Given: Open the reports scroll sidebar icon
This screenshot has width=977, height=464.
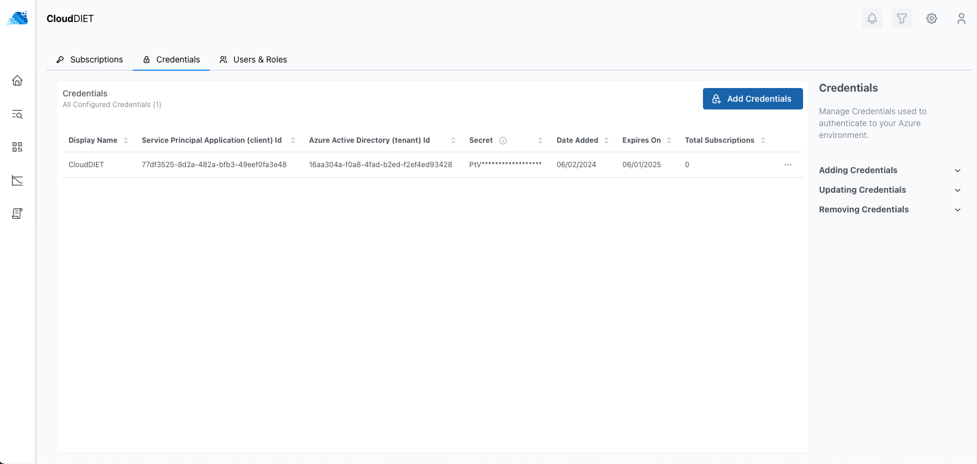Looking at the screenshot, I should pyautogui.click(x=17, y=214).
